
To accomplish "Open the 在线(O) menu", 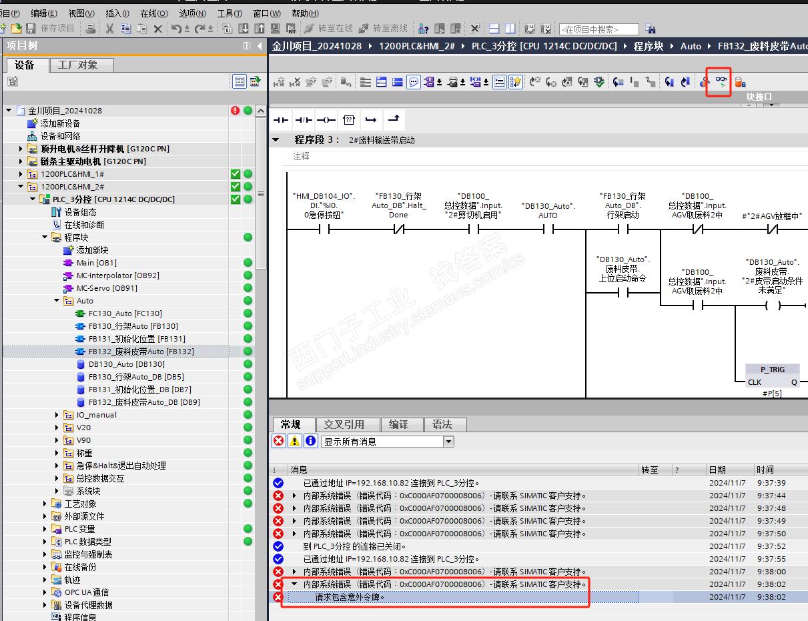I will pyautogui.click(x=154, y=13).
